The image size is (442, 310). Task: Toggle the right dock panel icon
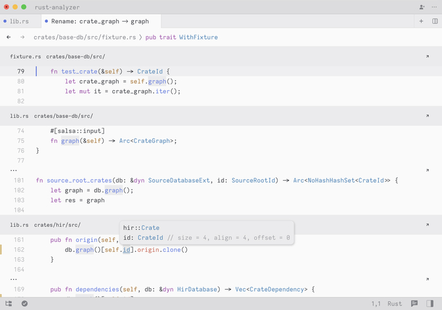pyautogui.click(x=430, y=304)
